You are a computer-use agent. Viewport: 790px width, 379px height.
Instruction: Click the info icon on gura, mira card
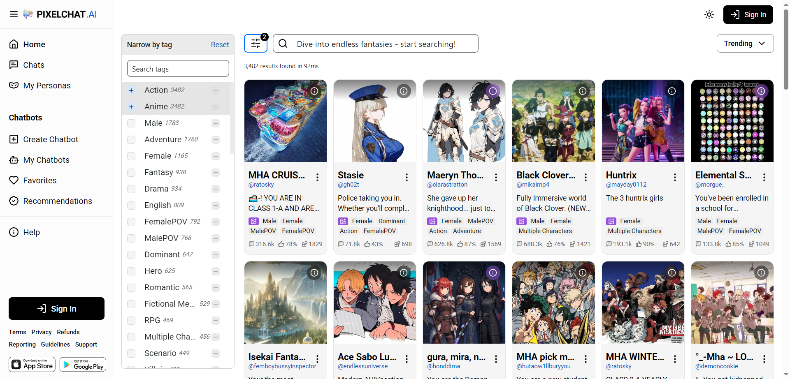tap(493, 273)
